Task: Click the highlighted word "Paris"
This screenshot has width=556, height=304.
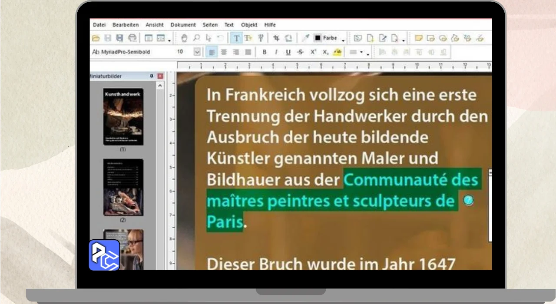Action: point(224,222)
